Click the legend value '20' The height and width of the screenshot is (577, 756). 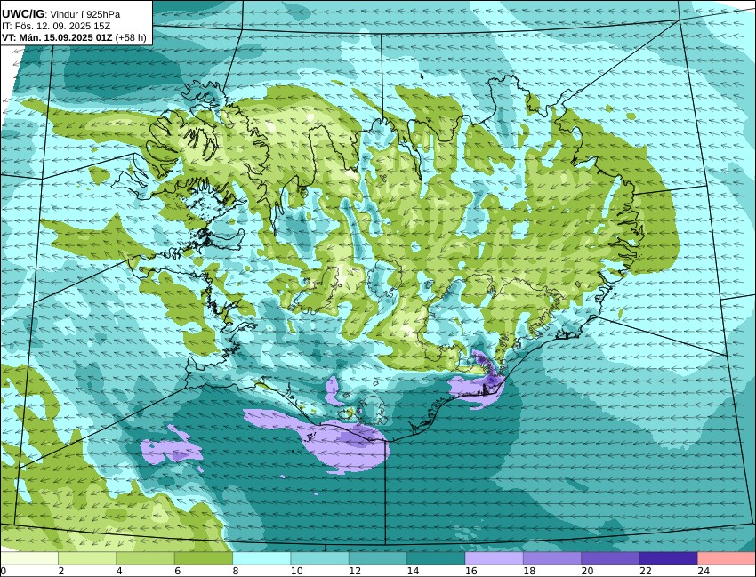(x=587, y=571)
